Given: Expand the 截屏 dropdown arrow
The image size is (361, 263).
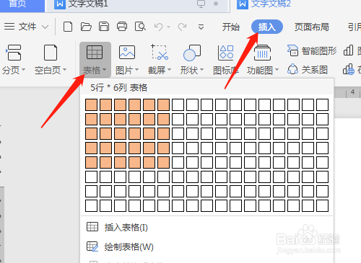Looking at the screenshot, I should coord(169,70).
